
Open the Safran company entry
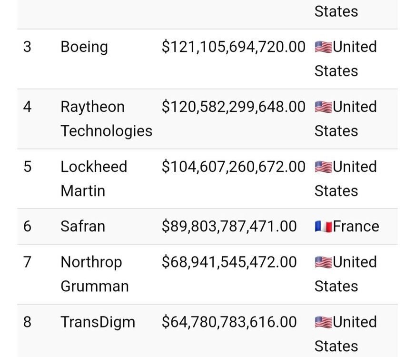83,226
